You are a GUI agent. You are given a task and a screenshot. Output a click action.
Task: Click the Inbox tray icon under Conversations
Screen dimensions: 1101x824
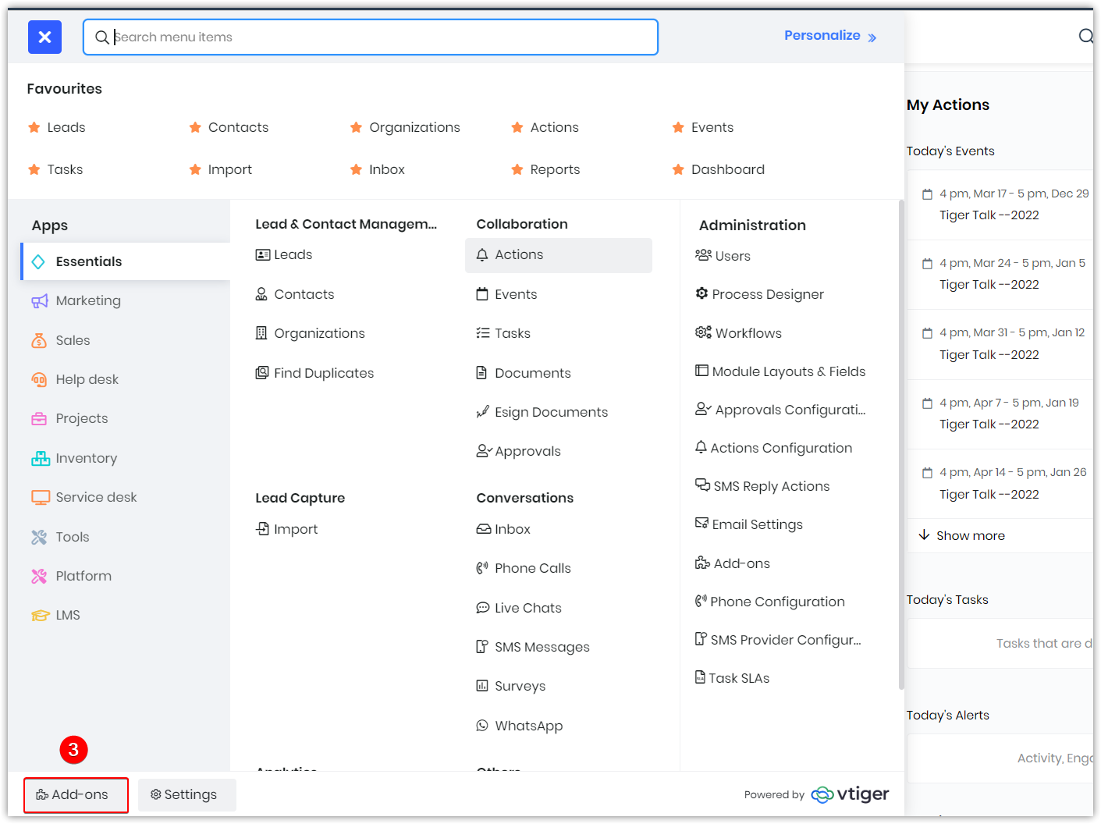[x=484, y=529]
